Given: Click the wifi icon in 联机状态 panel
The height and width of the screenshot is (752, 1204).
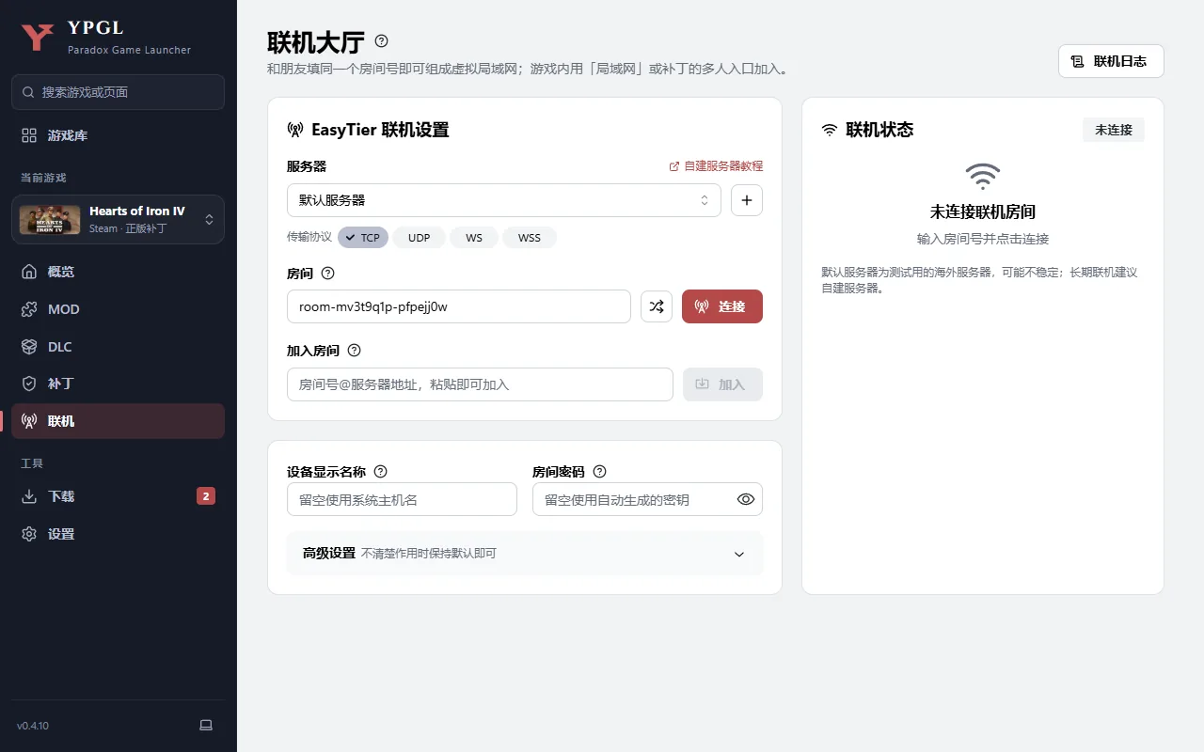Looking at the screenshot, I should point(829,130).
